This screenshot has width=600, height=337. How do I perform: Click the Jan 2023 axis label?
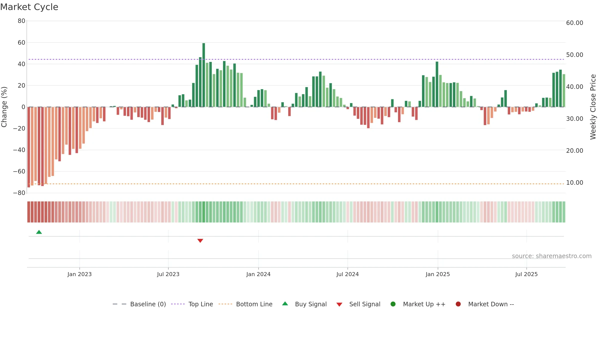pyautogui.click(x=79, y=274)
